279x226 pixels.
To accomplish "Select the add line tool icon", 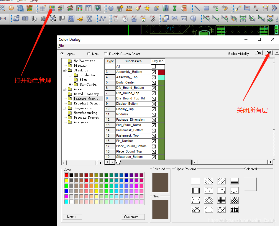I will point(197,8).
